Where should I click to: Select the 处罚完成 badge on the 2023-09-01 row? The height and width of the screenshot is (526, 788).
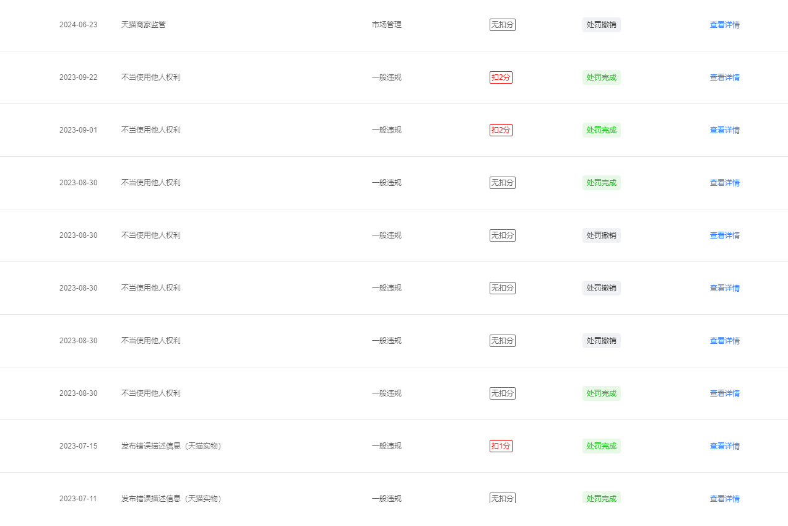coord(601,130)
